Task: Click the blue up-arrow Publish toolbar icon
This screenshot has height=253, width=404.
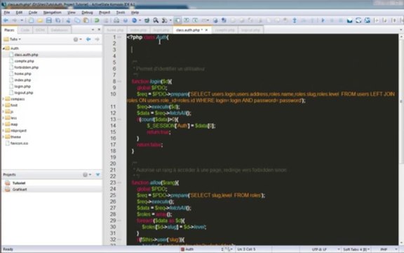Action: tap(295, 20)
